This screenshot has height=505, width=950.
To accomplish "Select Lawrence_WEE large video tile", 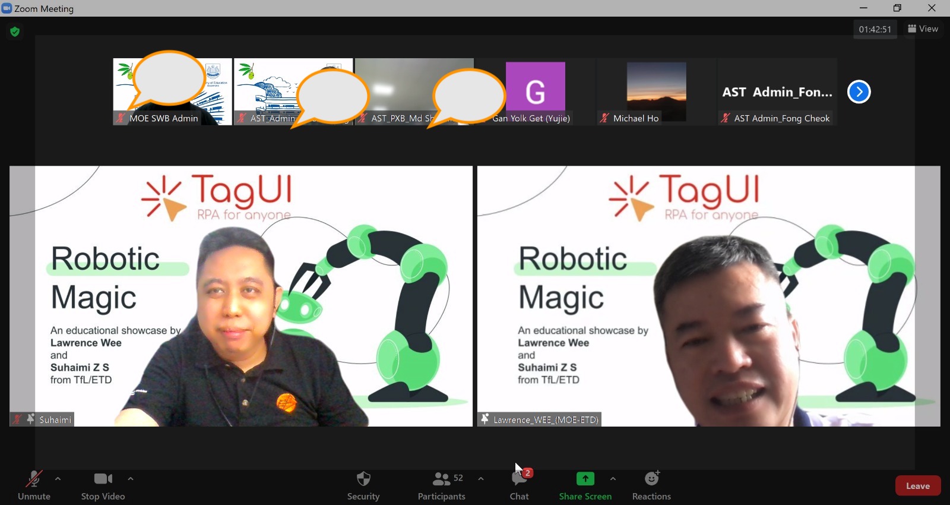I will pyautogui.click(x=709, y=296).
